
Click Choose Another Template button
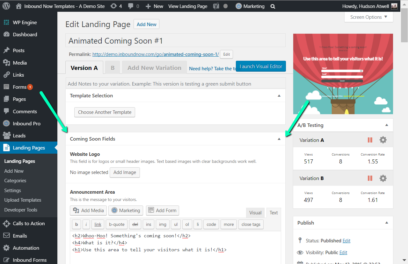point(105,112)
